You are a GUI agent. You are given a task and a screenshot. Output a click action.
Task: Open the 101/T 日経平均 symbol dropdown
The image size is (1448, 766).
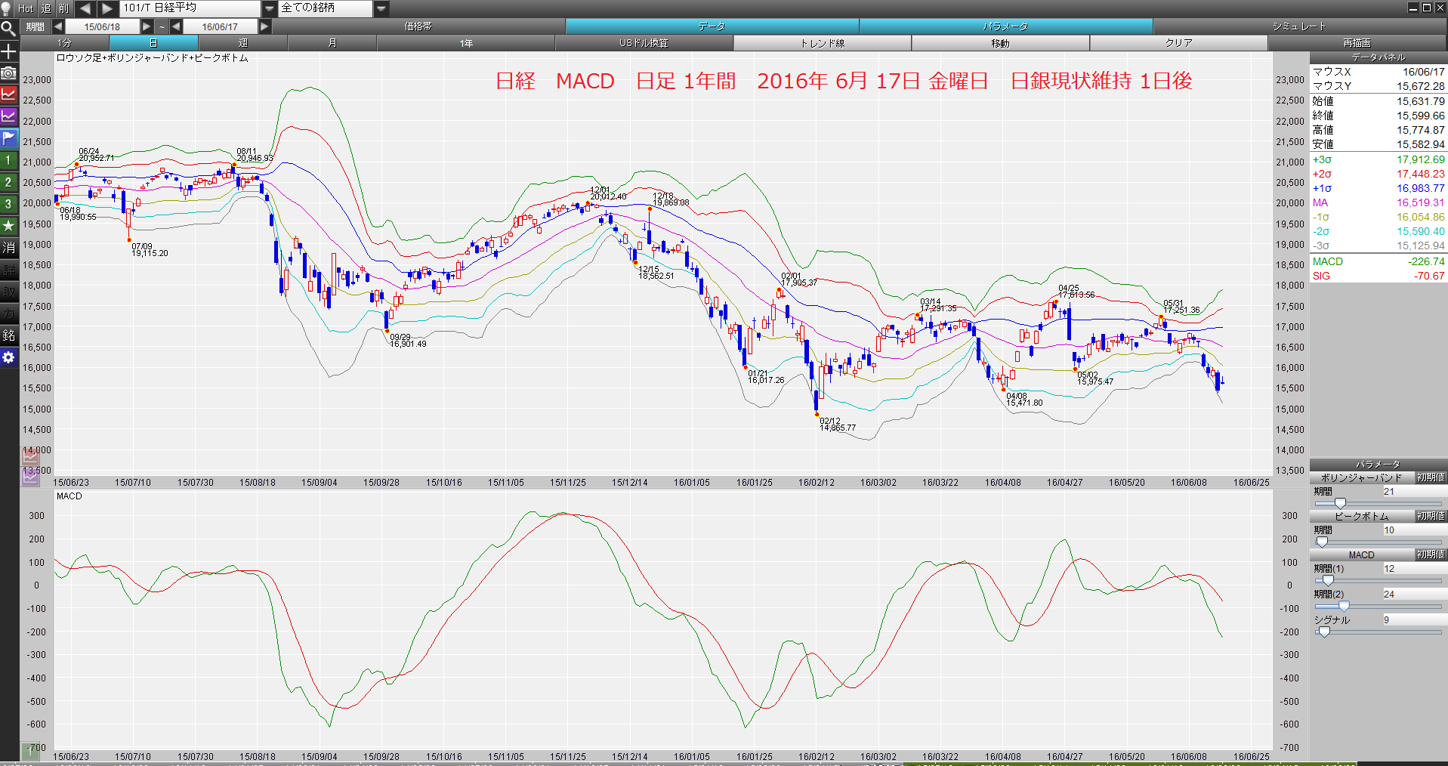(x=270, y=8)
